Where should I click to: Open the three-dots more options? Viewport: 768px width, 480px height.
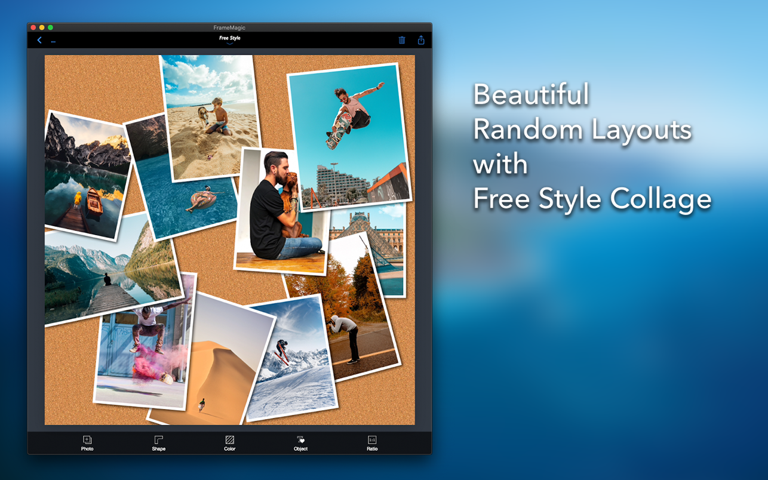click(53, 41)
